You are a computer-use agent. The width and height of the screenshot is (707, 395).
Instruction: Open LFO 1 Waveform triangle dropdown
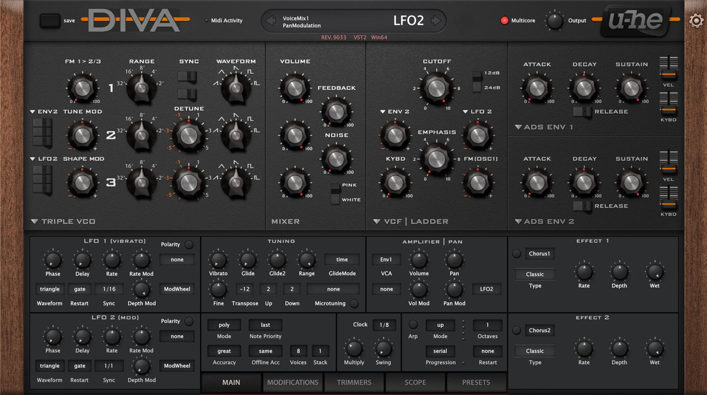point(49,289)
